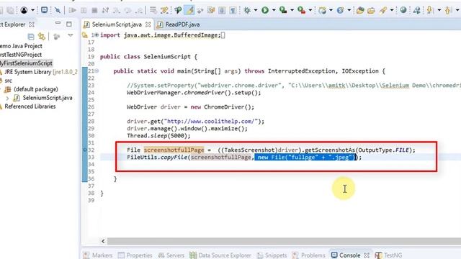
Task: Open the dropdown beside the blue S icon
Action: 349,11
